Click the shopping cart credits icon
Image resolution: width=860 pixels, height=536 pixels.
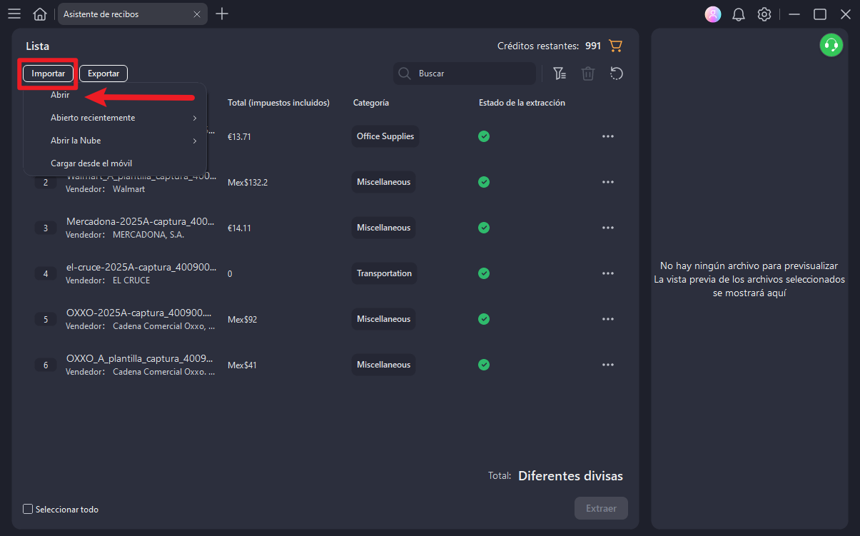point(615,46)
